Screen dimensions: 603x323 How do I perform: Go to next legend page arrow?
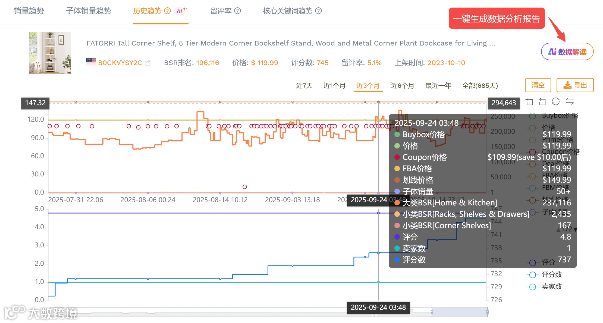pos(575,230)
